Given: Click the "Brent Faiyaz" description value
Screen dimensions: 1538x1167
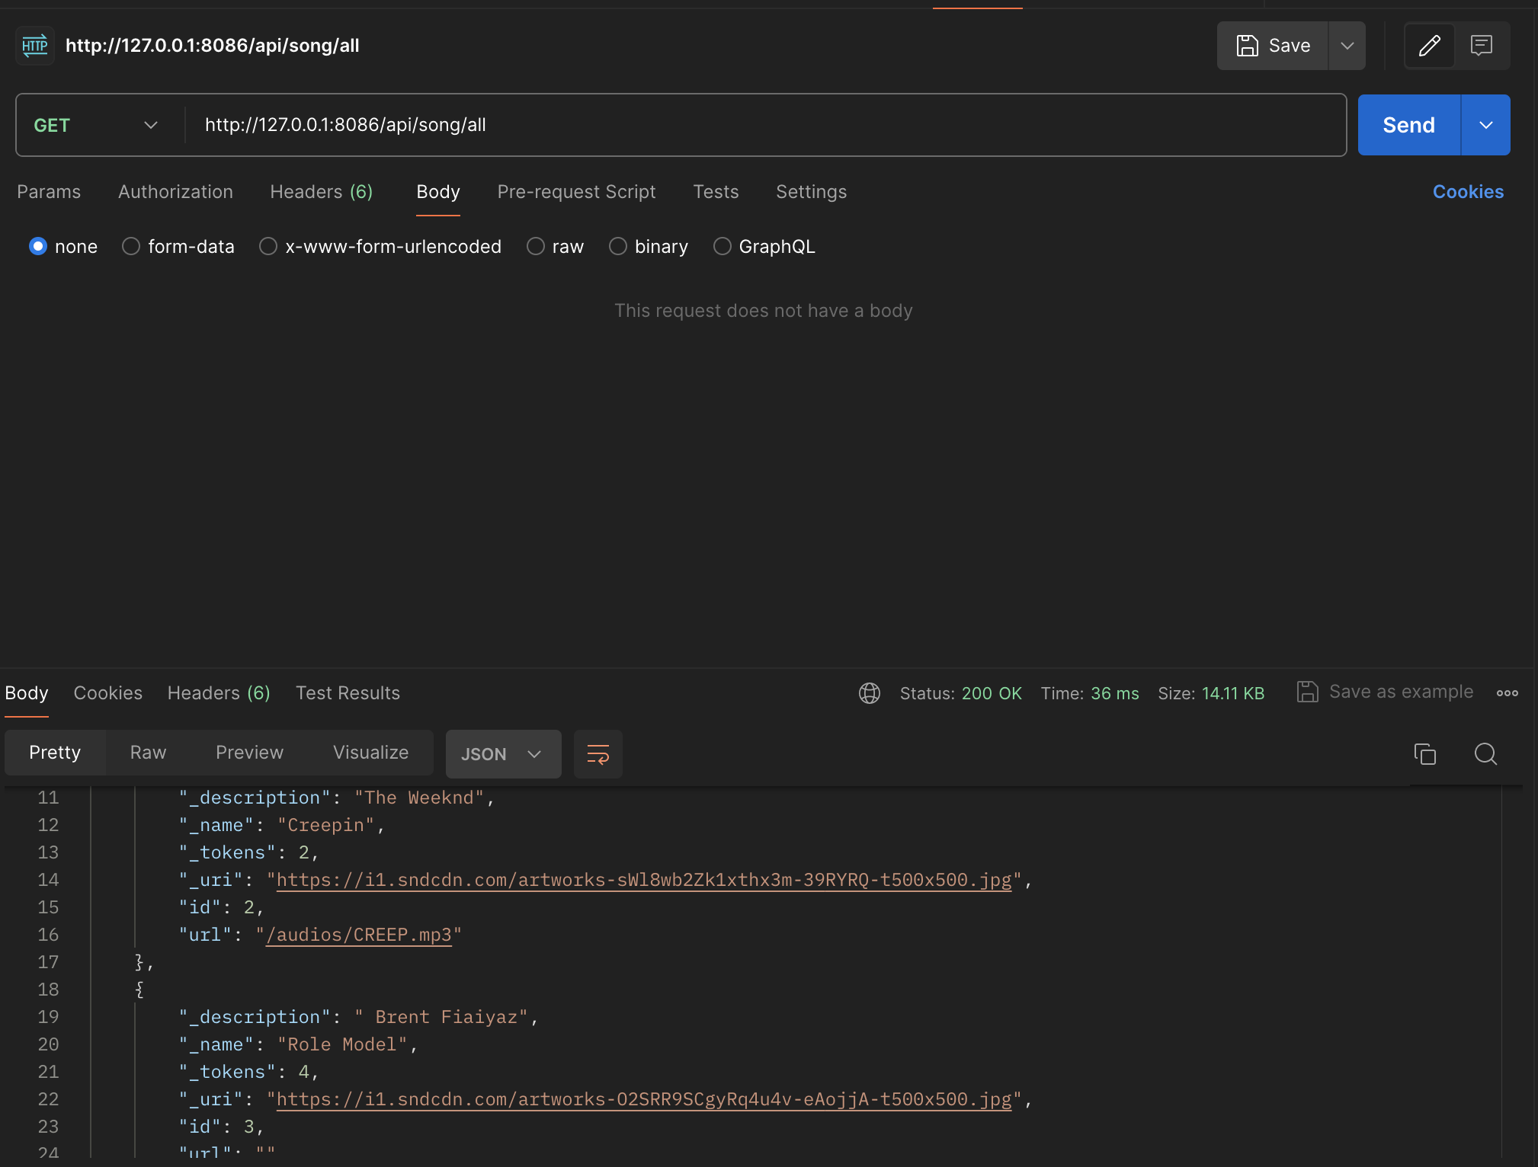Looking at the screenshot, I should point(441,1018).
